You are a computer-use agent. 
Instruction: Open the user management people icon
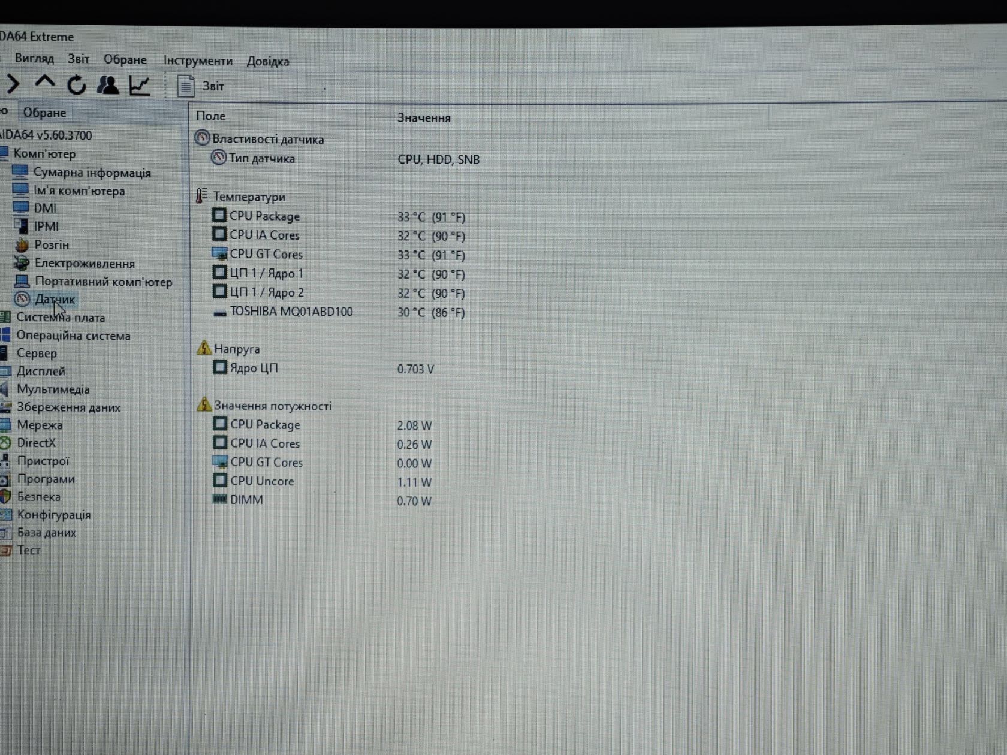tap(108, 85)
